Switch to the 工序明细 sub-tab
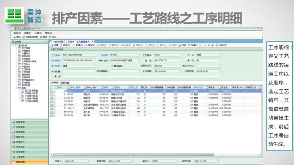The width and height of the screenshot is (294, 165). tap(54, 82)
